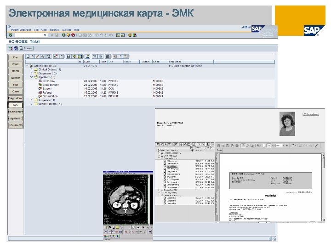Click the 'INT OUT' cell in the Consultation row
Screen dimensions: 331x248
[114, 96]
